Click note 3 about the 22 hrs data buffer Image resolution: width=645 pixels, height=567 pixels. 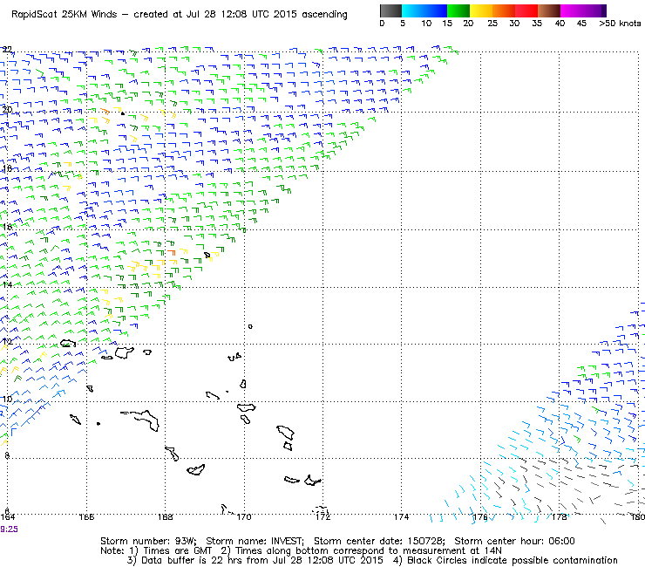pyautogui.click(x=255, y=560)
